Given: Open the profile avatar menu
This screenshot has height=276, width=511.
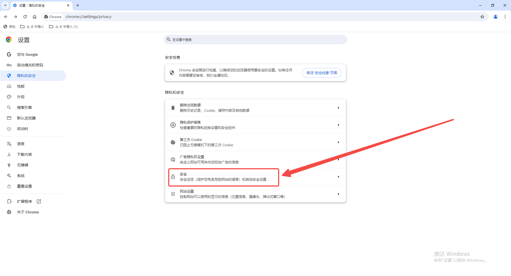Looking at the screenshot, I should (x=496, y=17).
